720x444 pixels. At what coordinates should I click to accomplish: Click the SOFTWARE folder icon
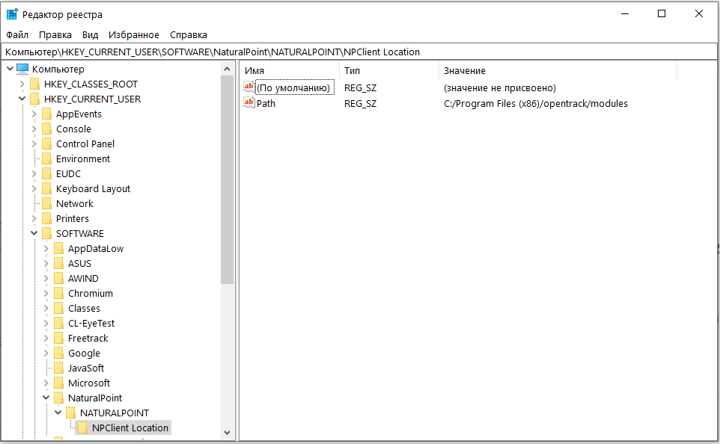[x=46, y=233]
